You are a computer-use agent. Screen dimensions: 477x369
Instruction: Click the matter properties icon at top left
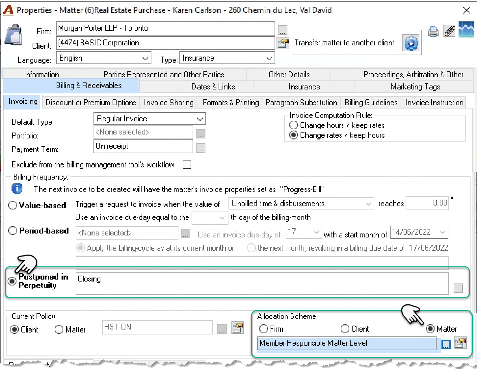point(13,35)
